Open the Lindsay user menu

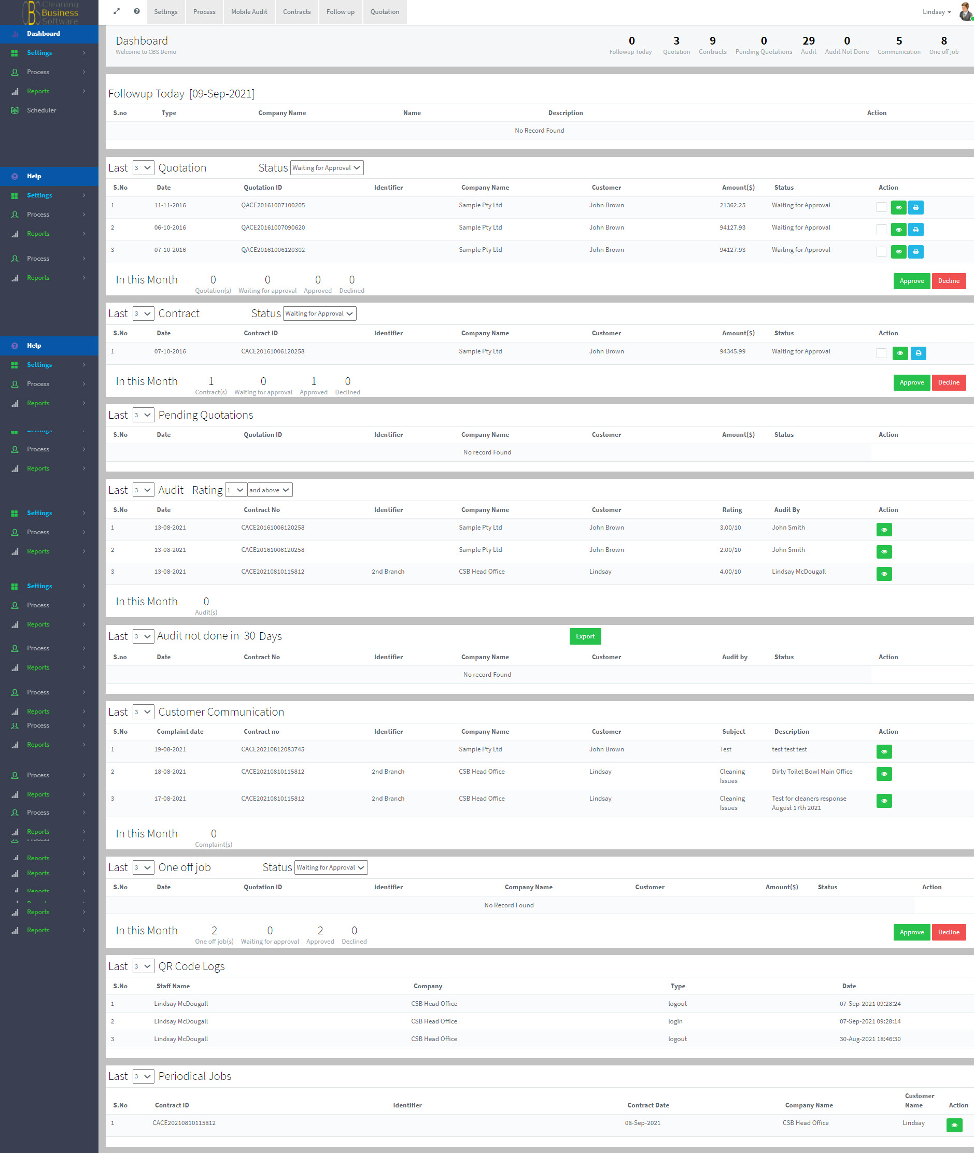point(936,11)
